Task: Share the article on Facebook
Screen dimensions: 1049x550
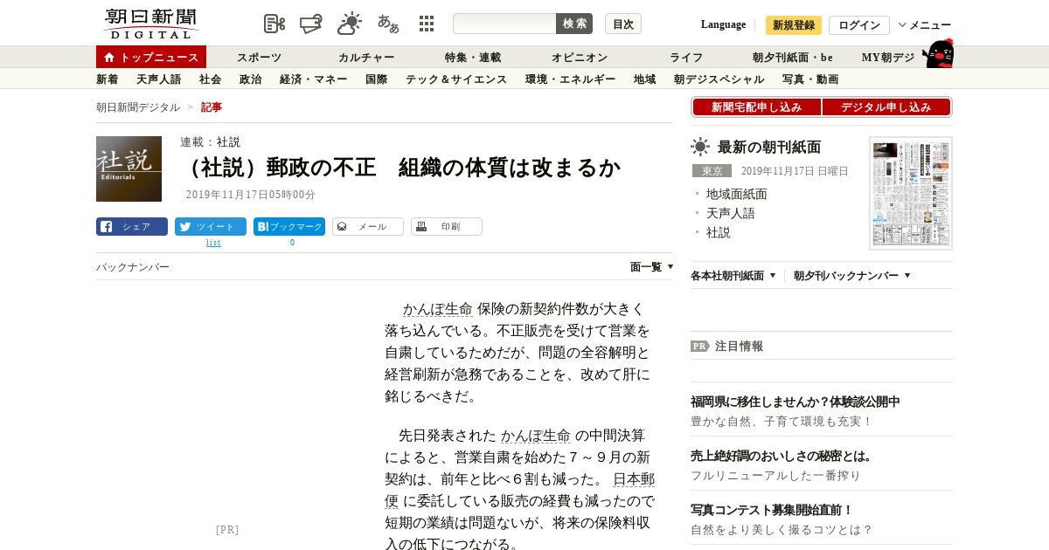Action: click(132, 227)
